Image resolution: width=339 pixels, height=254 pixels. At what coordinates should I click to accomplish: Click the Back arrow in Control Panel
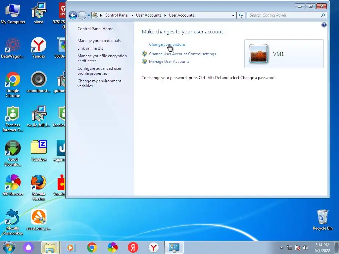(73, 15)
